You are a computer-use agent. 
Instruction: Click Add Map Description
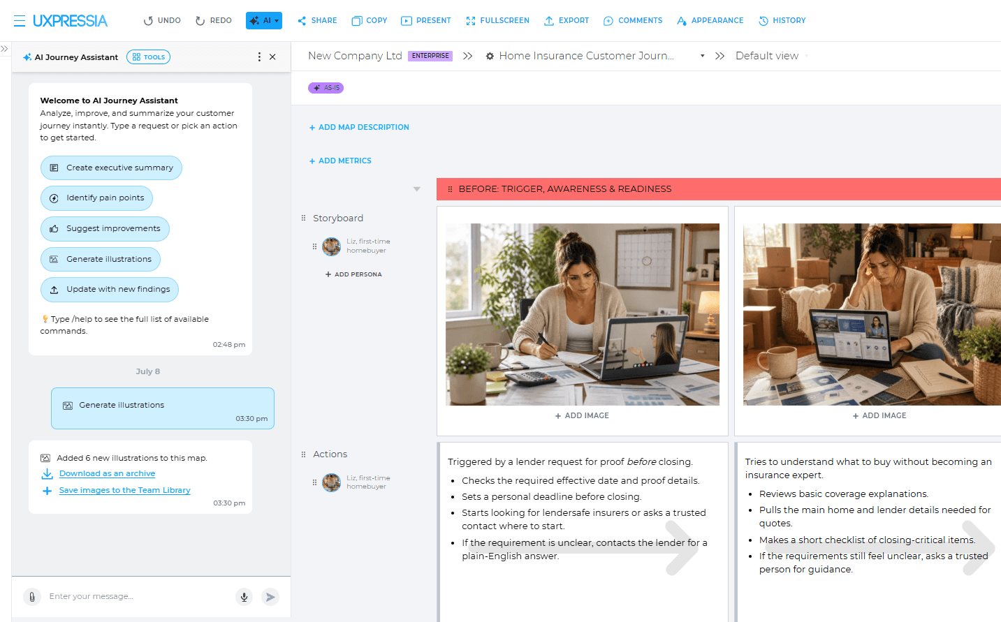(359, 127)
